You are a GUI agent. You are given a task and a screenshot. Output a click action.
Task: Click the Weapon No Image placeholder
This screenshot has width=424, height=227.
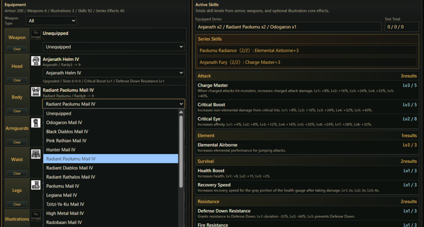36,35
